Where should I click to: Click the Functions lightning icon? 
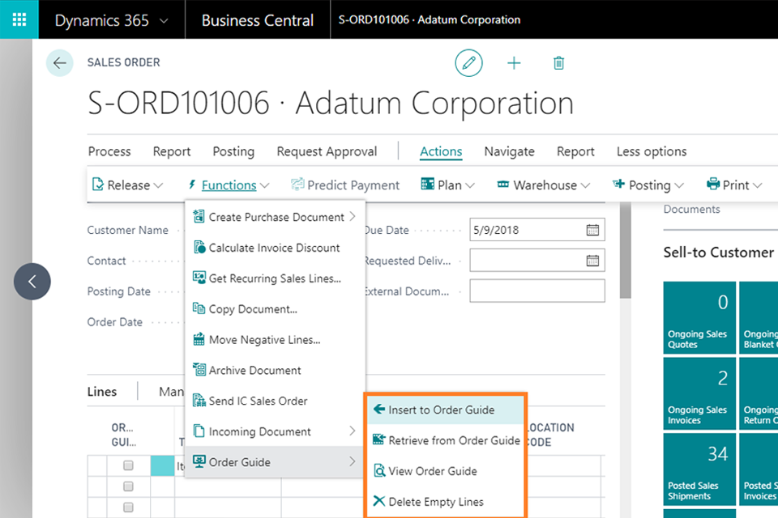point(192,185)
